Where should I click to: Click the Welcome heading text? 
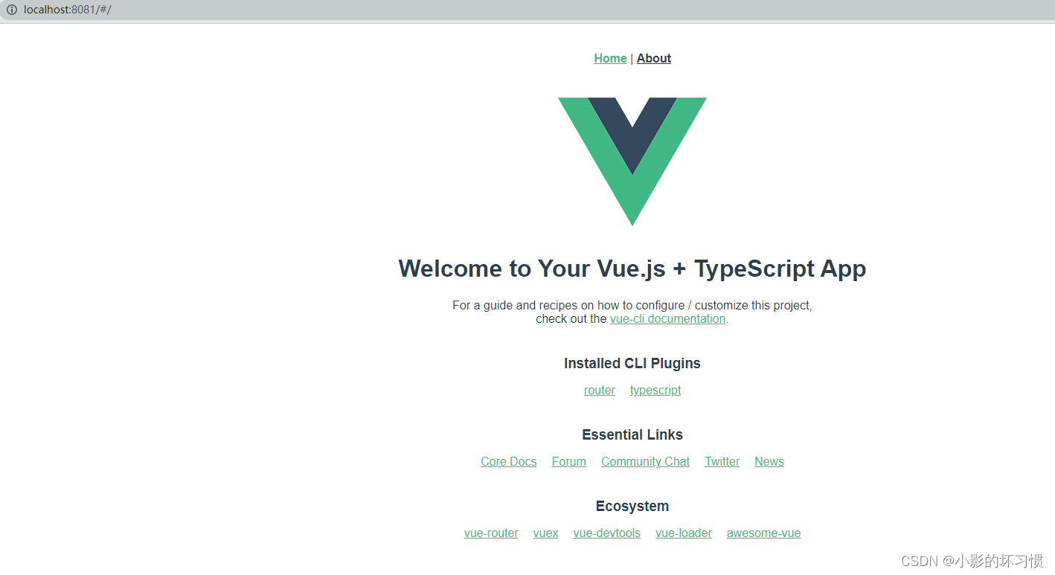pyautogui.click(x=632, y=269)
